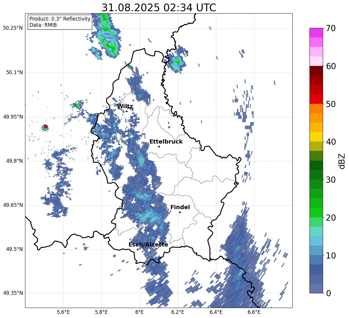Click the 10 tick on colorbar

point(331,255)
